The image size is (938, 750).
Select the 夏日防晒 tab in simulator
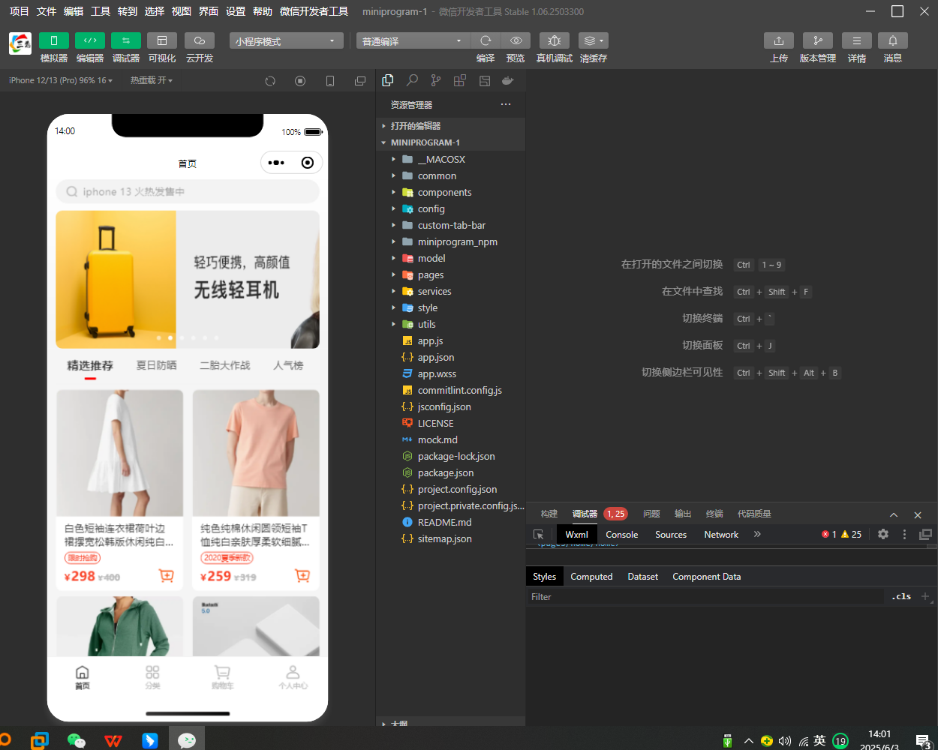(156, 365)
